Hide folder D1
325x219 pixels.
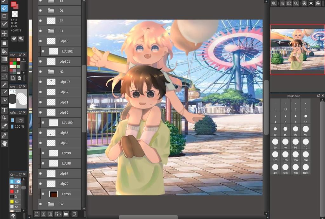click(40, 11)
